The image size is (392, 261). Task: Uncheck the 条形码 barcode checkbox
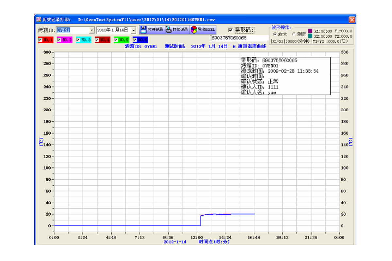[x=231, y=30]
